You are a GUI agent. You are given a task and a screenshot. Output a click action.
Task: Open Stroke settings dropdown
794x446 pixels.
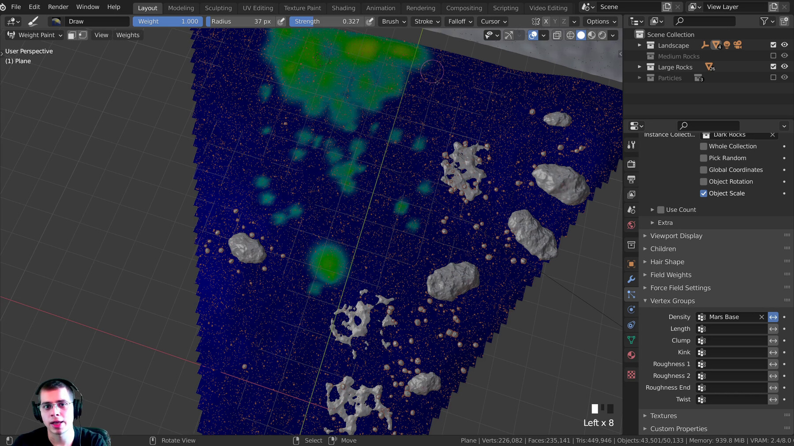click(x=427, y=21)
